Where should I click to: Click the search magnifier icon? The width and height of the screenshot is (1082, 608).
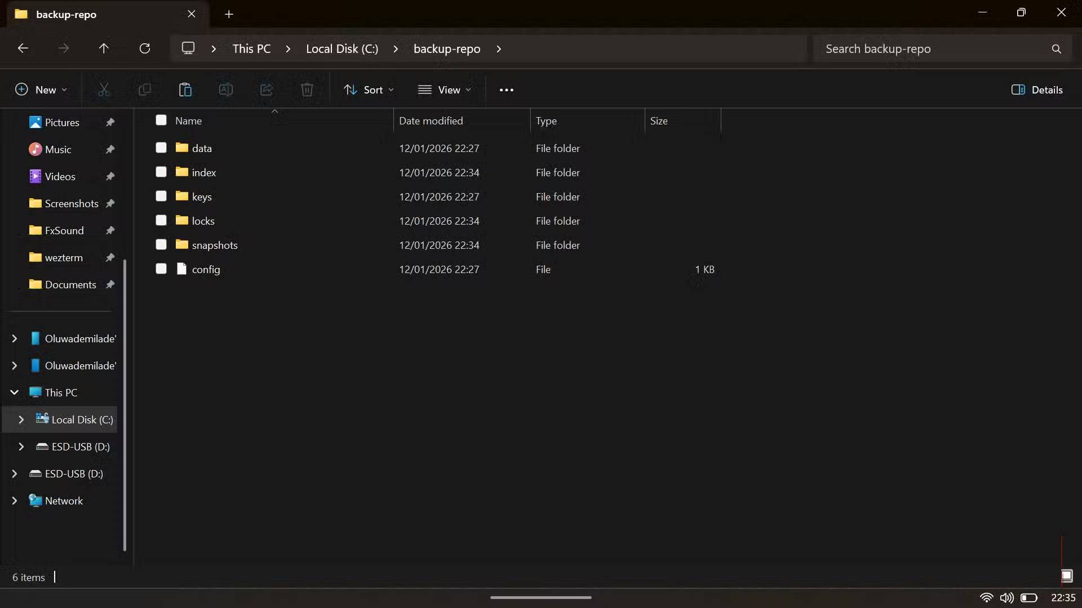tap(1056, 49)
